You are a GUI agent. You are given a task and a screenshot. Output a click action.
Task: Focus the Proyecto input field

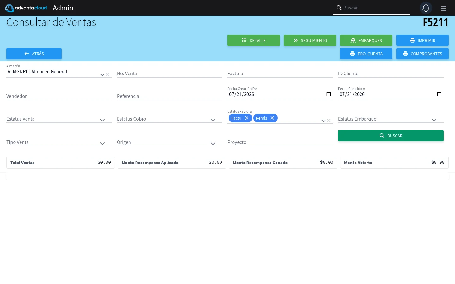tap(280, 142)
